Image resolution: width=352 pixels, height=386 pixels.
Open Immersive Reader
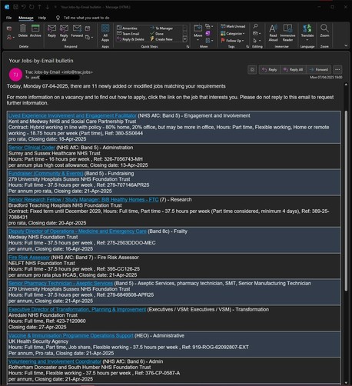pos(287,32)
